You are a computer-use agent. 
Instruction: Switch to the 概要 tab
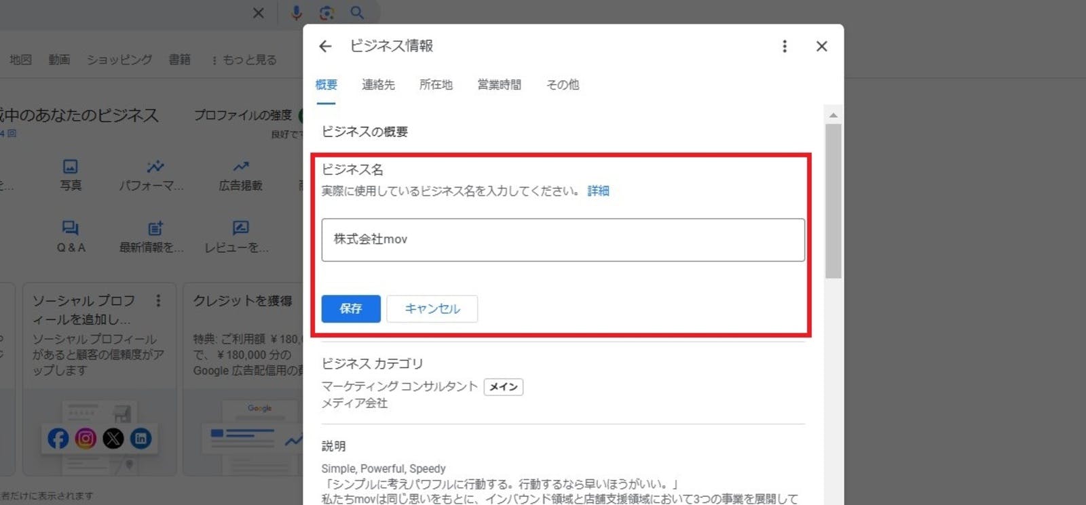point(326,85)
